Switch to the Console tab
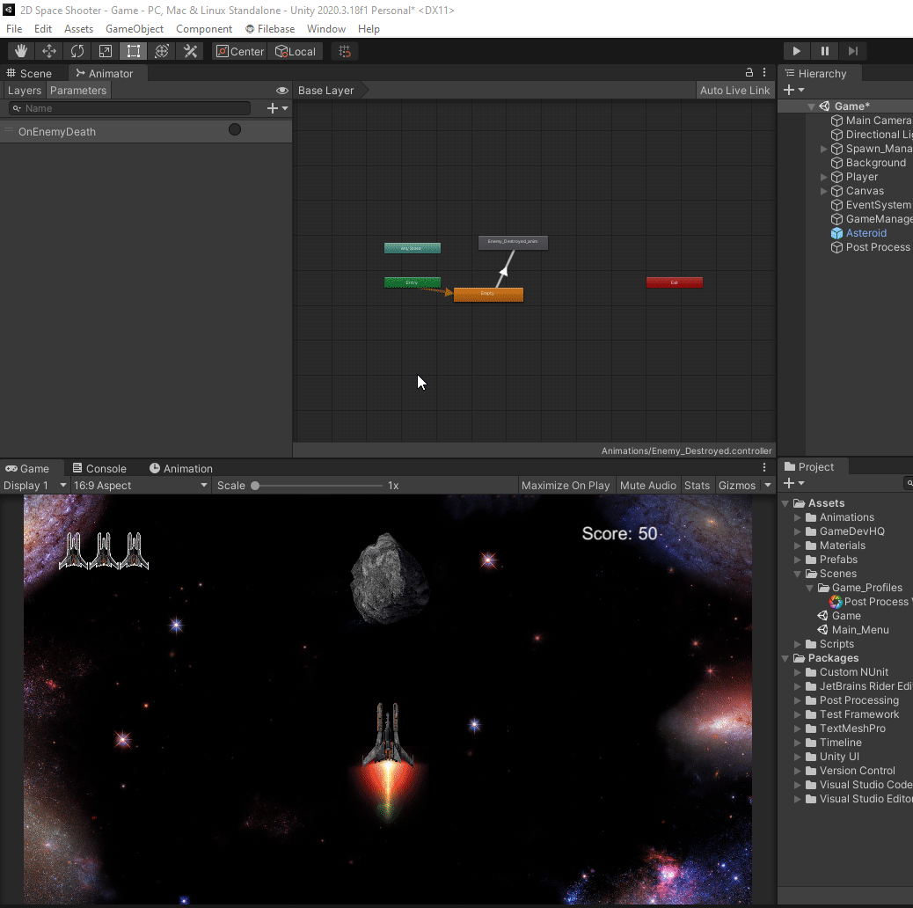The image size is (913, 908). (99, 468)
